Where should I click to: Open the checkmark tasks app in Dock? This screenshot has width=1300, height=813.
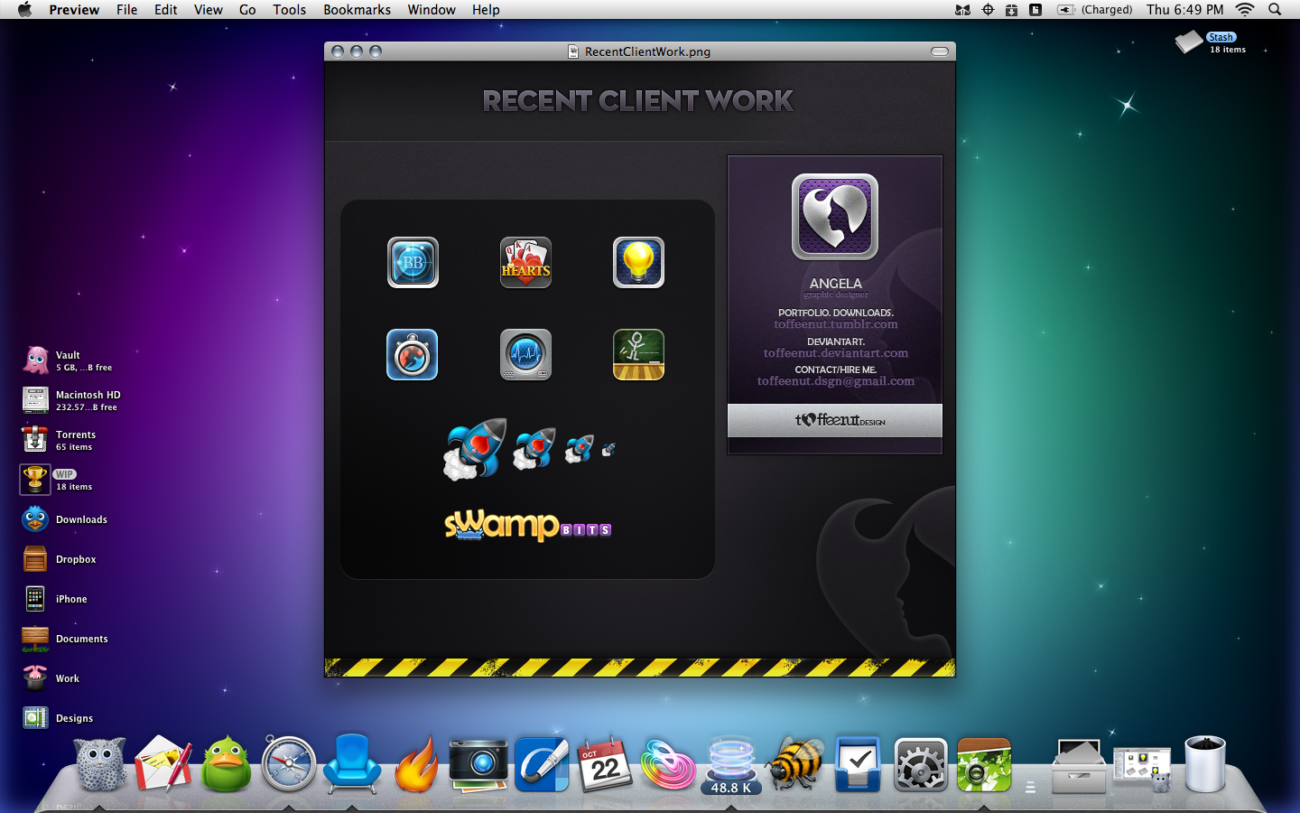858,764
